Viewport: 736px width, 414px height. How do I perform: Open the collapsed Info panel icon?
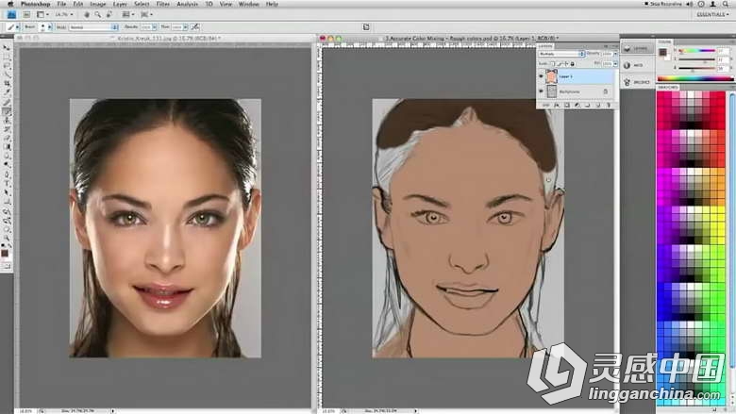tap(637, 65)
